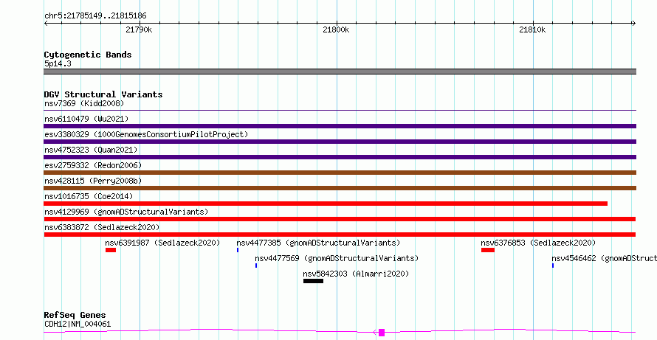Click the nsv4477385 (gnomADStructuralVariants) label
The image size is (657, 340).
click(x=318, y=243)
